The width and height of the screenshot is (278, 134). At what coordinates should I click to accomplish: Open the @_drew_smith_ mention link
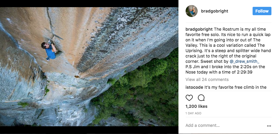tap(245, 61)
